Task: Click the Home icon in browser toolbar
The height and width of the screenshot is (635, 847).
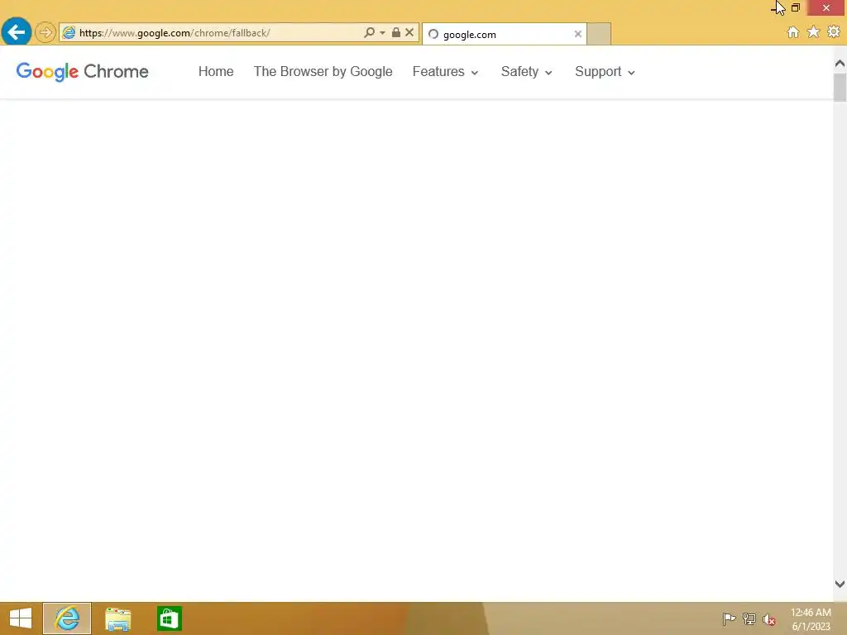Action: [x=792, y=32]
